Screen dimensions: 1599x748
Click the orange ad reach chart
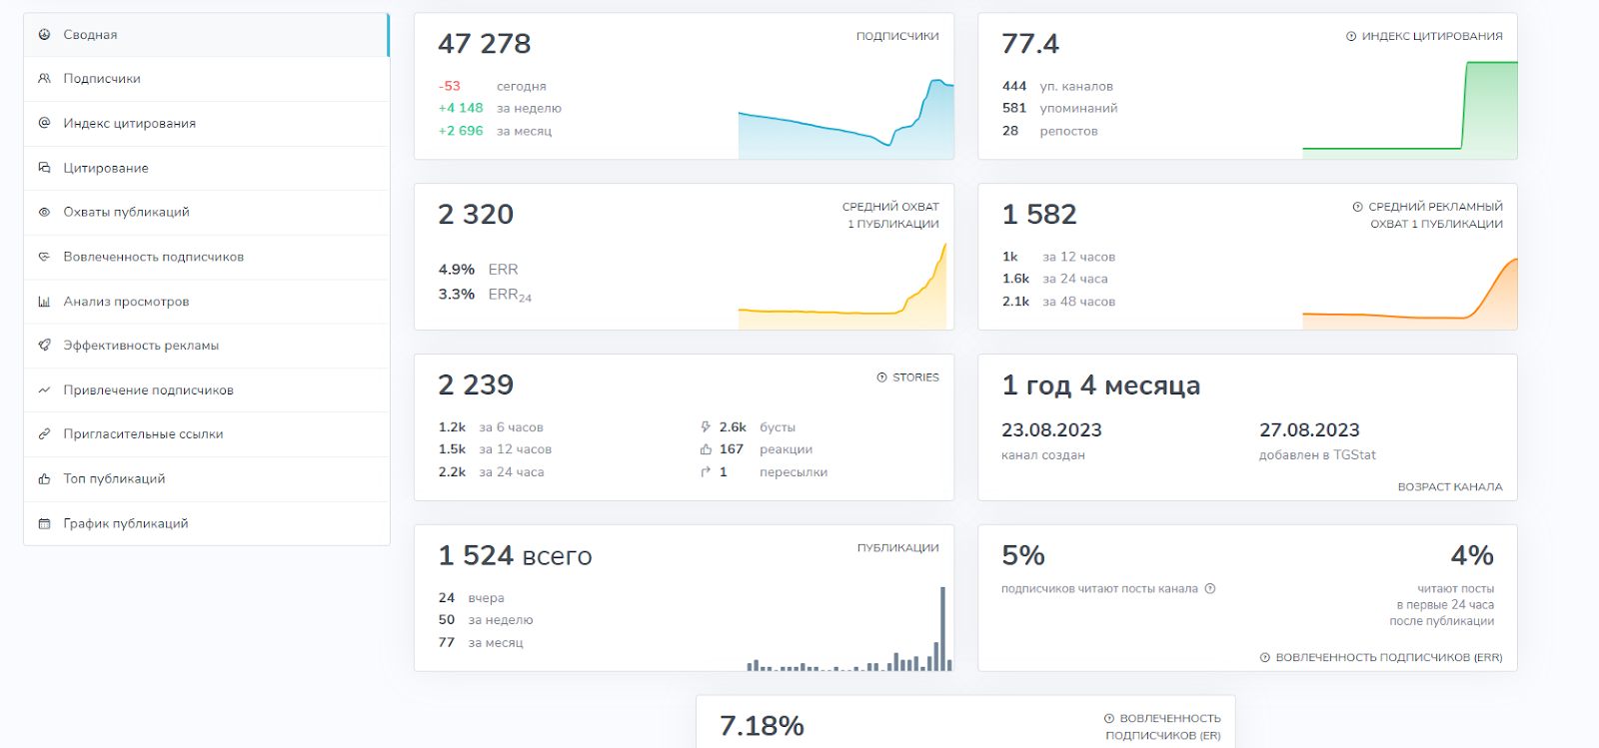click(x=1409, y=295)
